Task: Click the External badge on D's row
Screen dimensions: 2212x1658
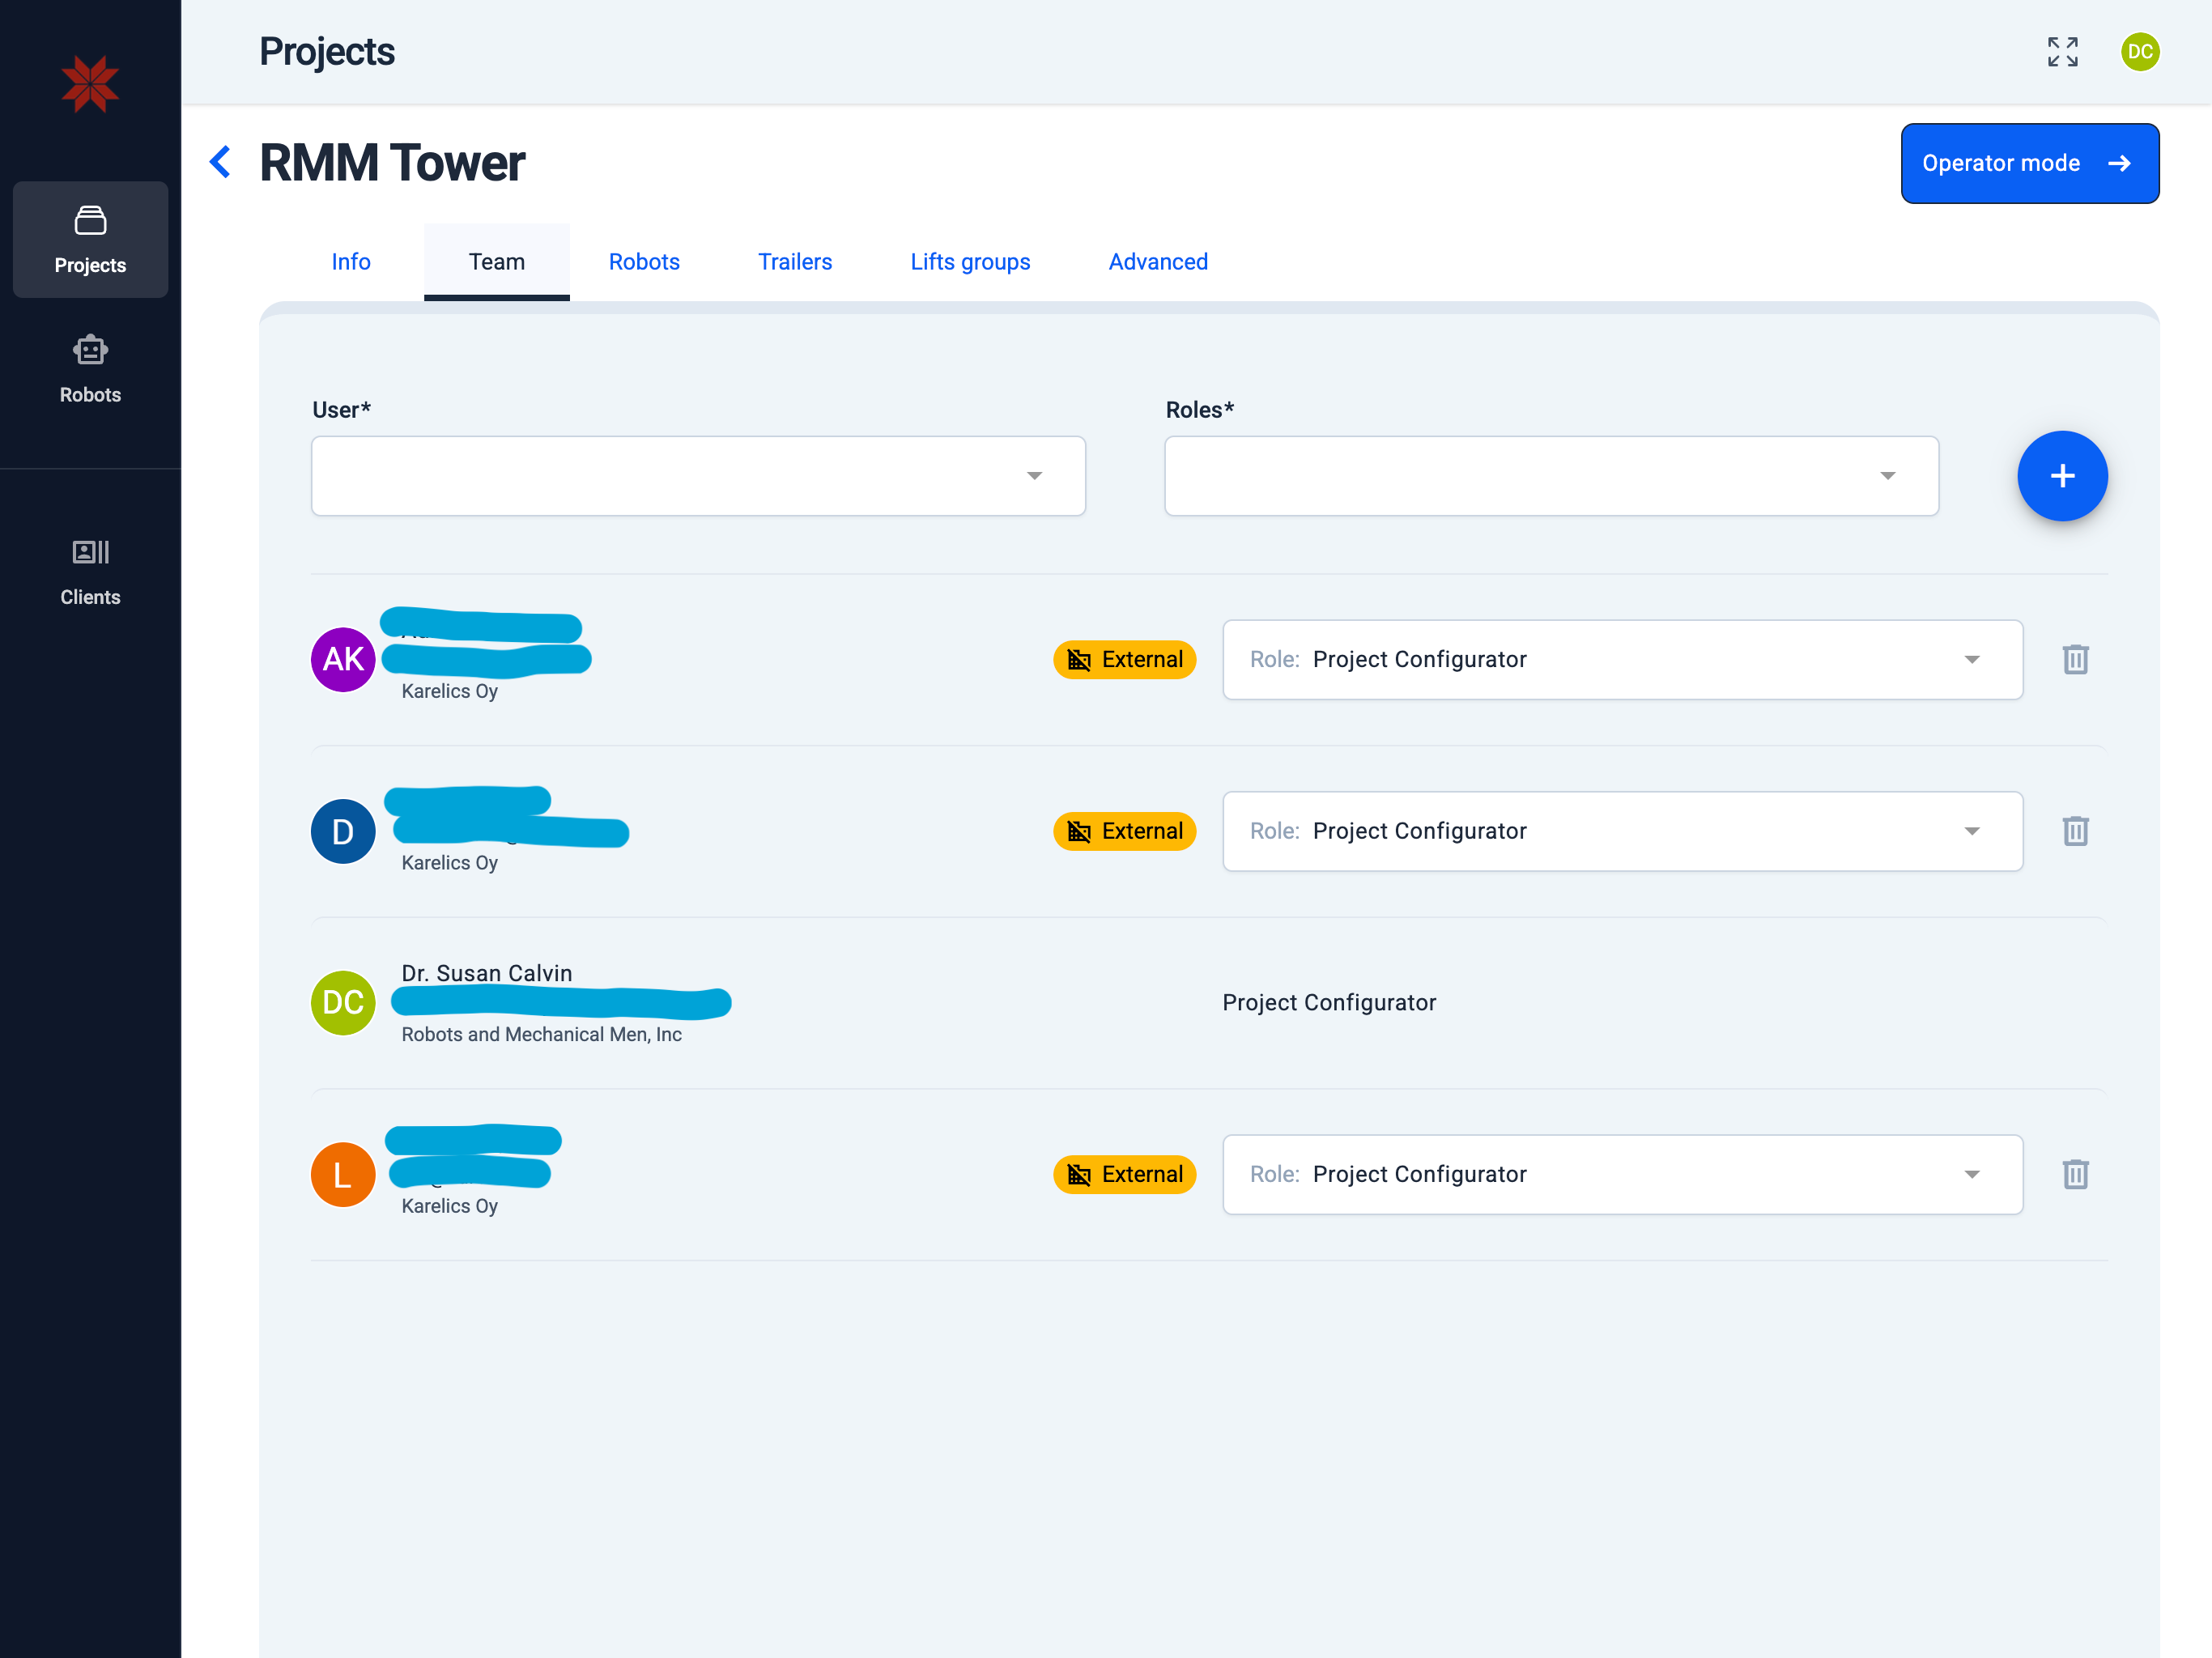Action: coord(1124,831)
